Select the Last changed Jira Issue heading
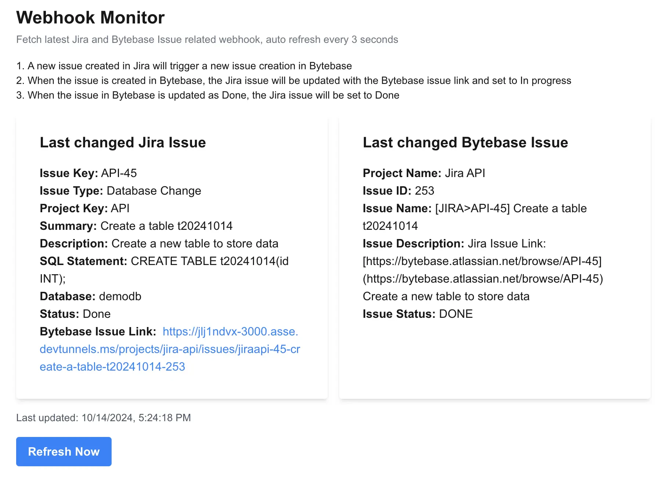The width and height of the screenshot is (663, 478). click(x=123, y=142)
